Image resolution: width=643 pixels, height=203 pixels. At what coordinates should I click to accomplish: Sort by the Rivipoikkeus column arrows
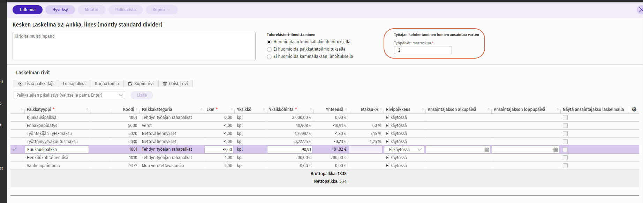tap(423, 110)
